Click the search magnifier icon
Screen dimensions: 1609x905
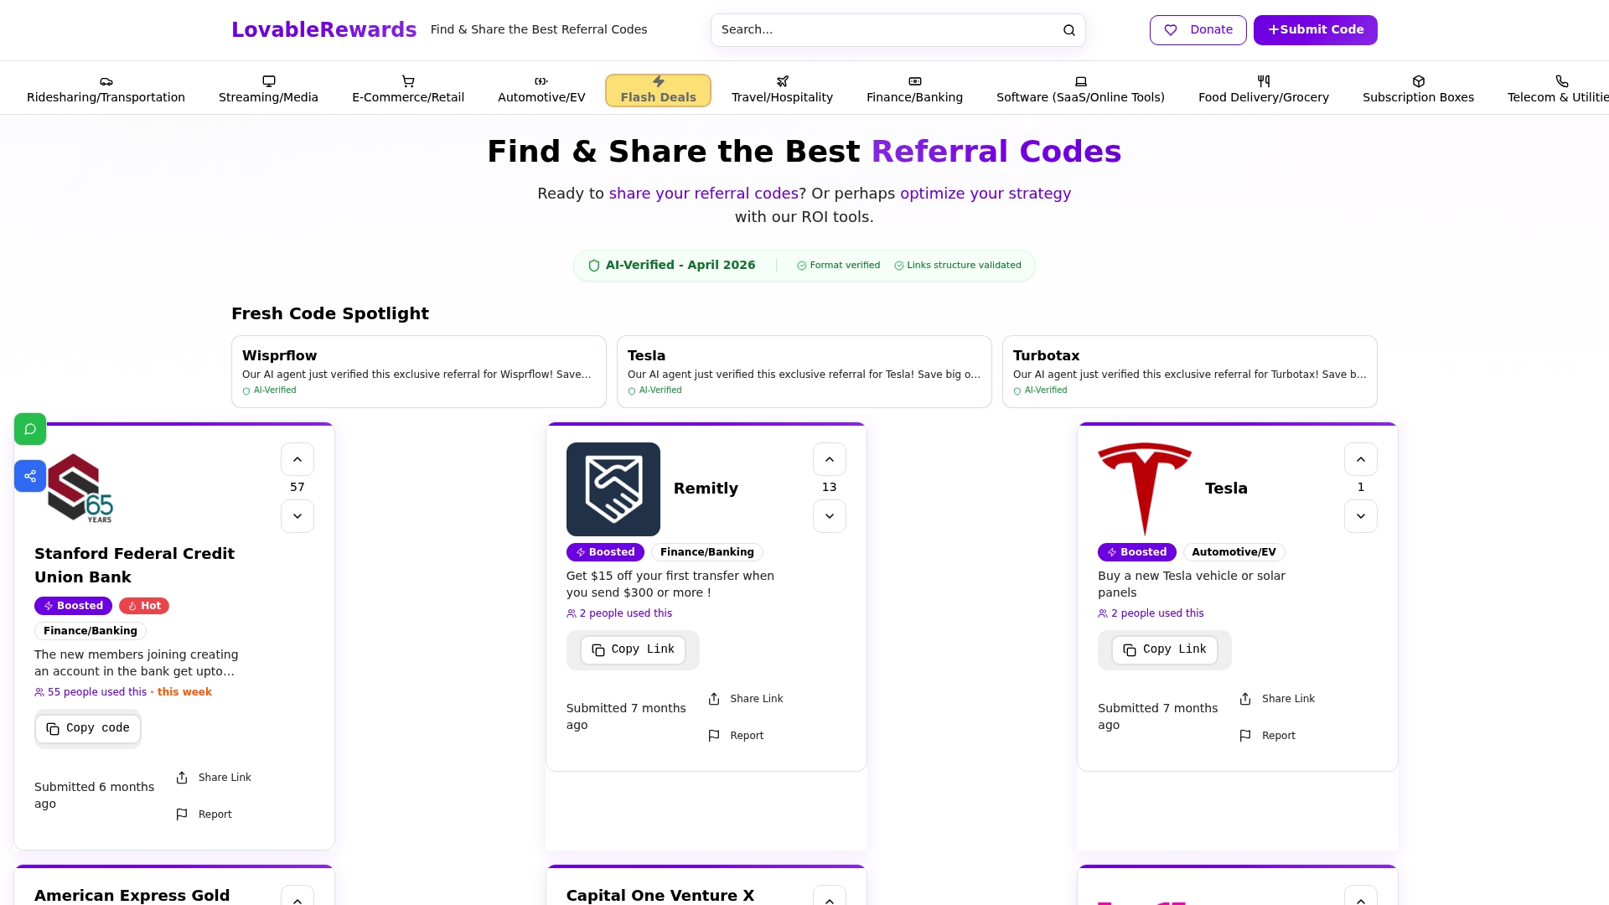[1069, 30]
